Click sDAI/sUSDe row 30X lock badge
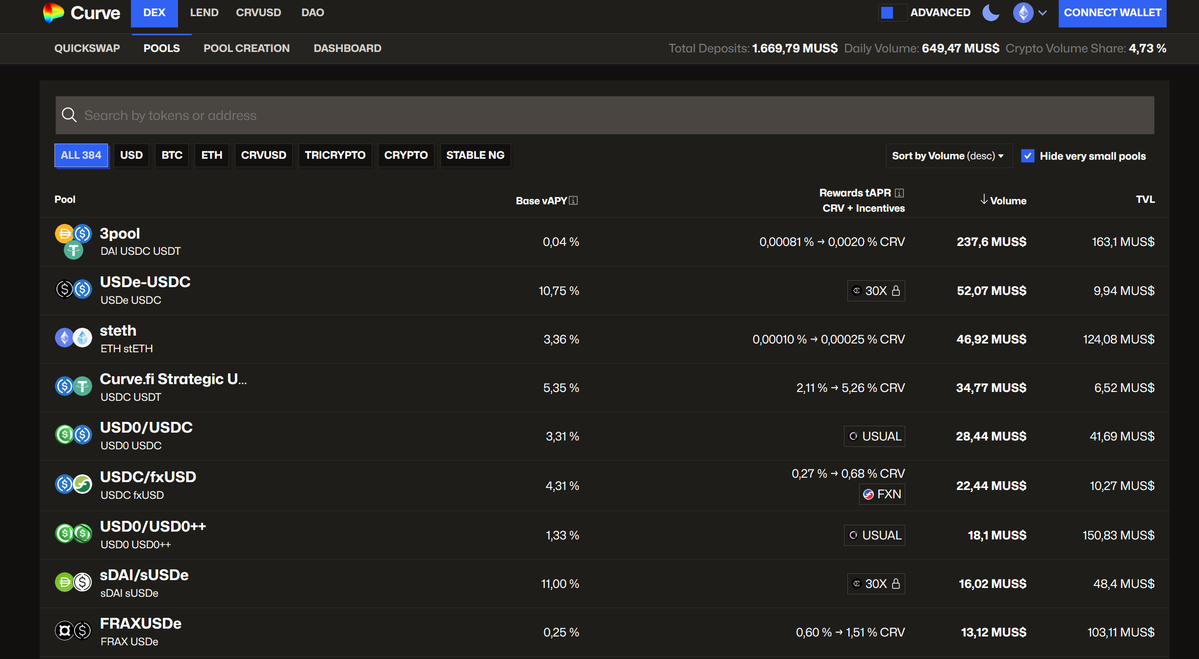This screenshot has height=659, width=1199. pos(876,584)
